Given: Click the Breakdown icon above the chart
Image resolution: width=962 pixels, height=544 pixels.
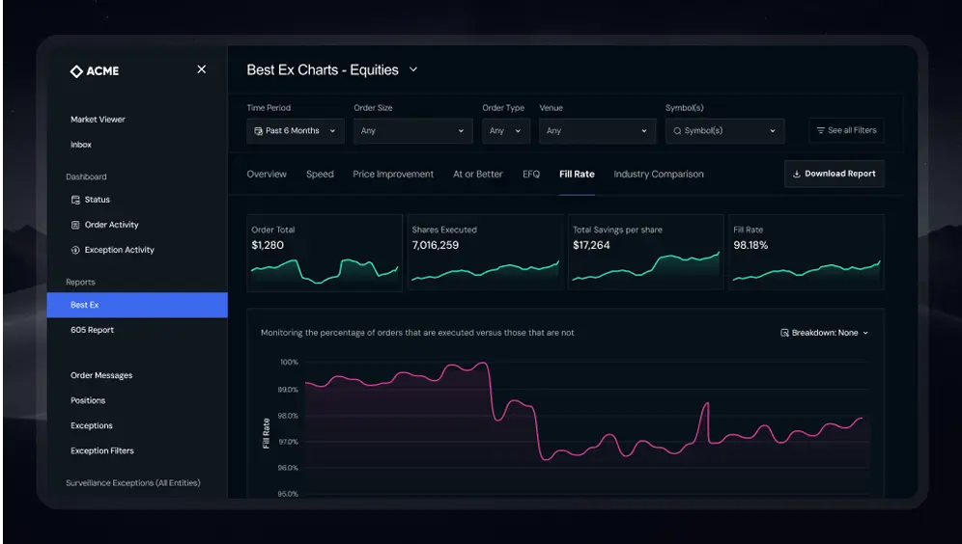Looking at the screenshot, I should coord(784,333).
